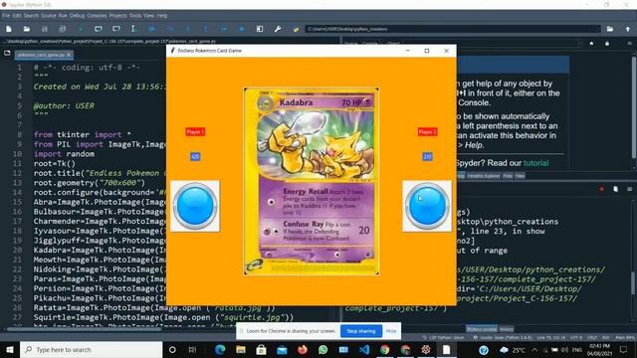Click the Run selection cursor icon
The image size is (637, 358).
pos(133,29)
